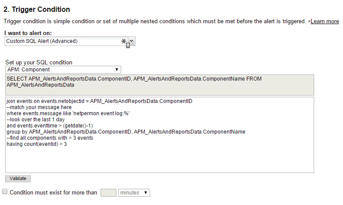Click the 'having count(eventid) > 3' line
This screenshot has width=343, height=205.
(x=37, y=144)
